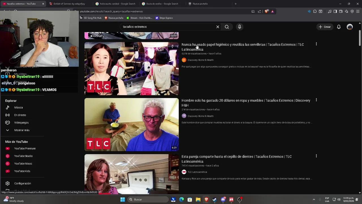Open taskbar volume speaker icon

click(x=339, y=199)
